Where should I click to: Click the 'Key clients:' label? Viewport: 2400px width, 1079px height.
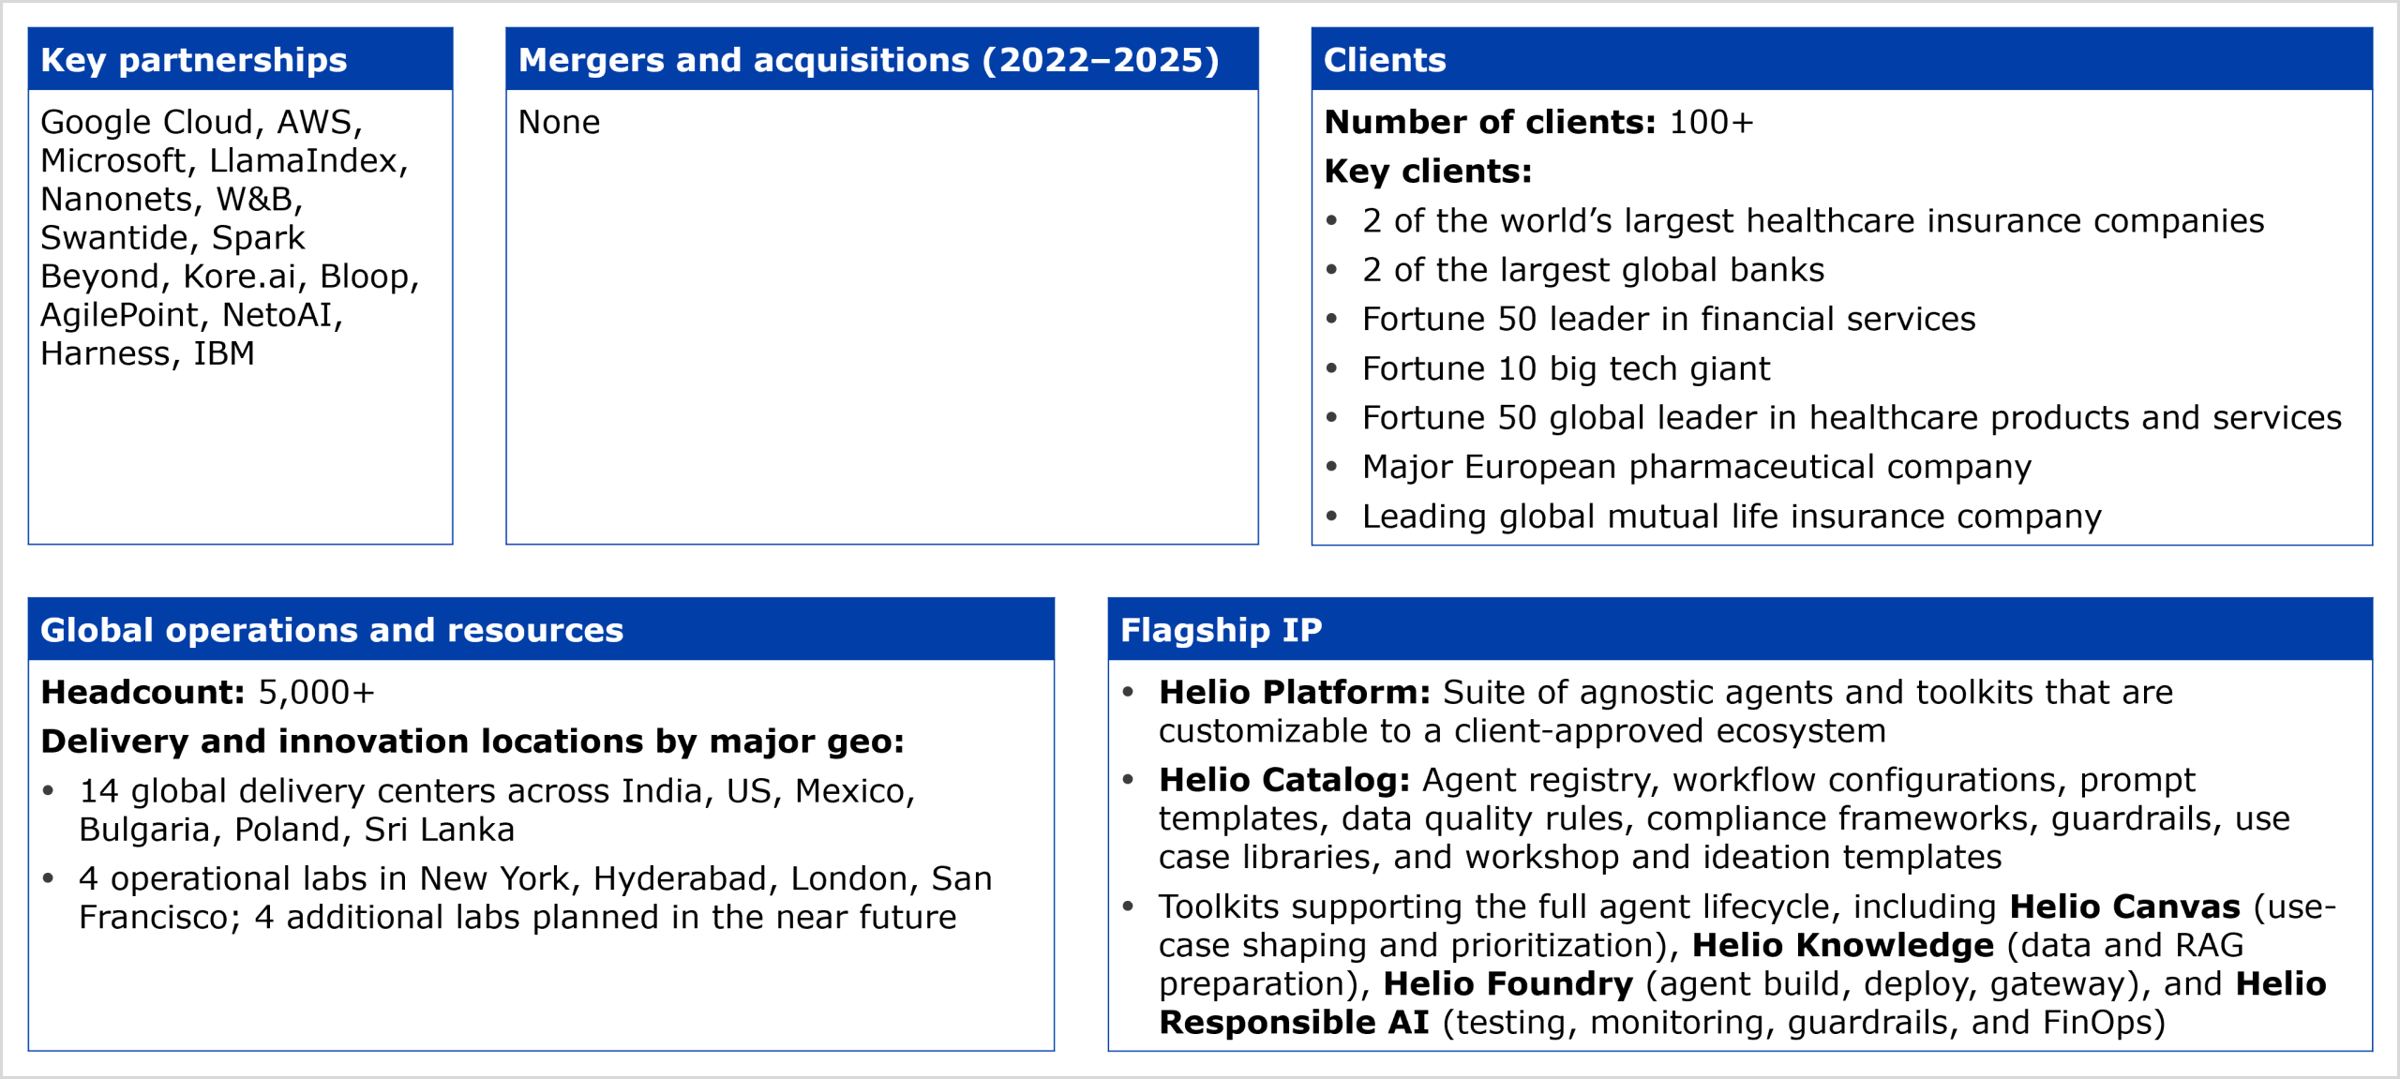[1428, 172]
